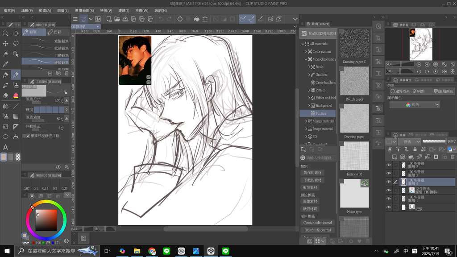This screenshot has width=457, height=257.
Task: Hide layer 圖層 1 with eye icon
Action: coord(389,199)
